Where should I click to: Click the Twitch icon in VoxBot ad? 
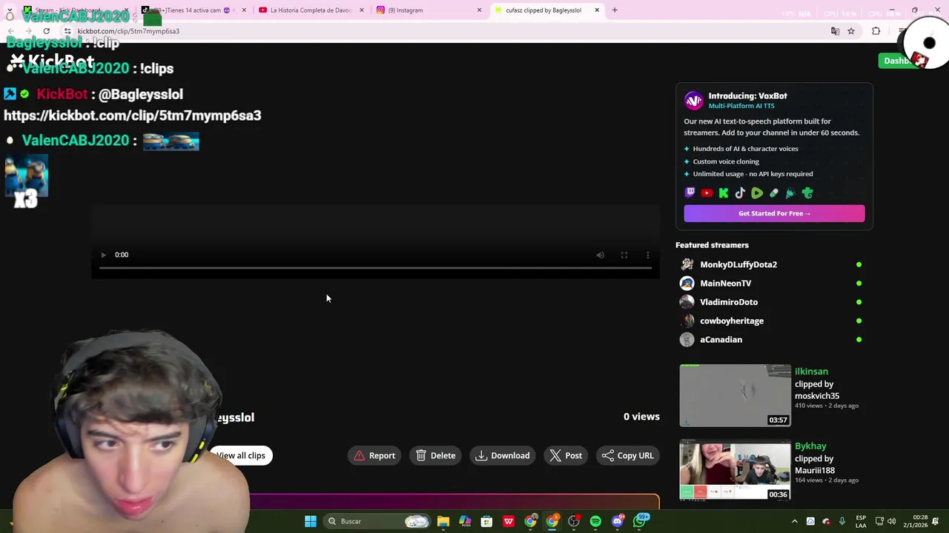690,193
